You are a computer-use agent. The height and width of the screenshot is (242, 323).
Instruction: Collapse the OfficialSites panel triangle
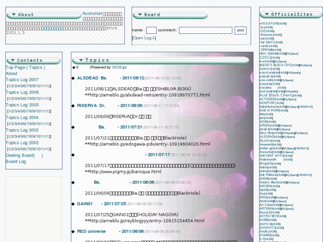pyautogui.click(x=267, y=14)
